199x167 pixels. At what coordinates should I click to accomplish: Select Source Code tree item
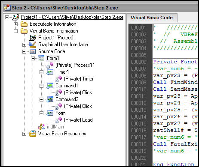52,51
